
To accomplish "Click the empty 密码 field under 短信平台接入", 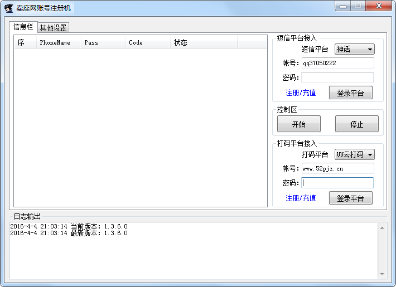I will pos(337,77).
